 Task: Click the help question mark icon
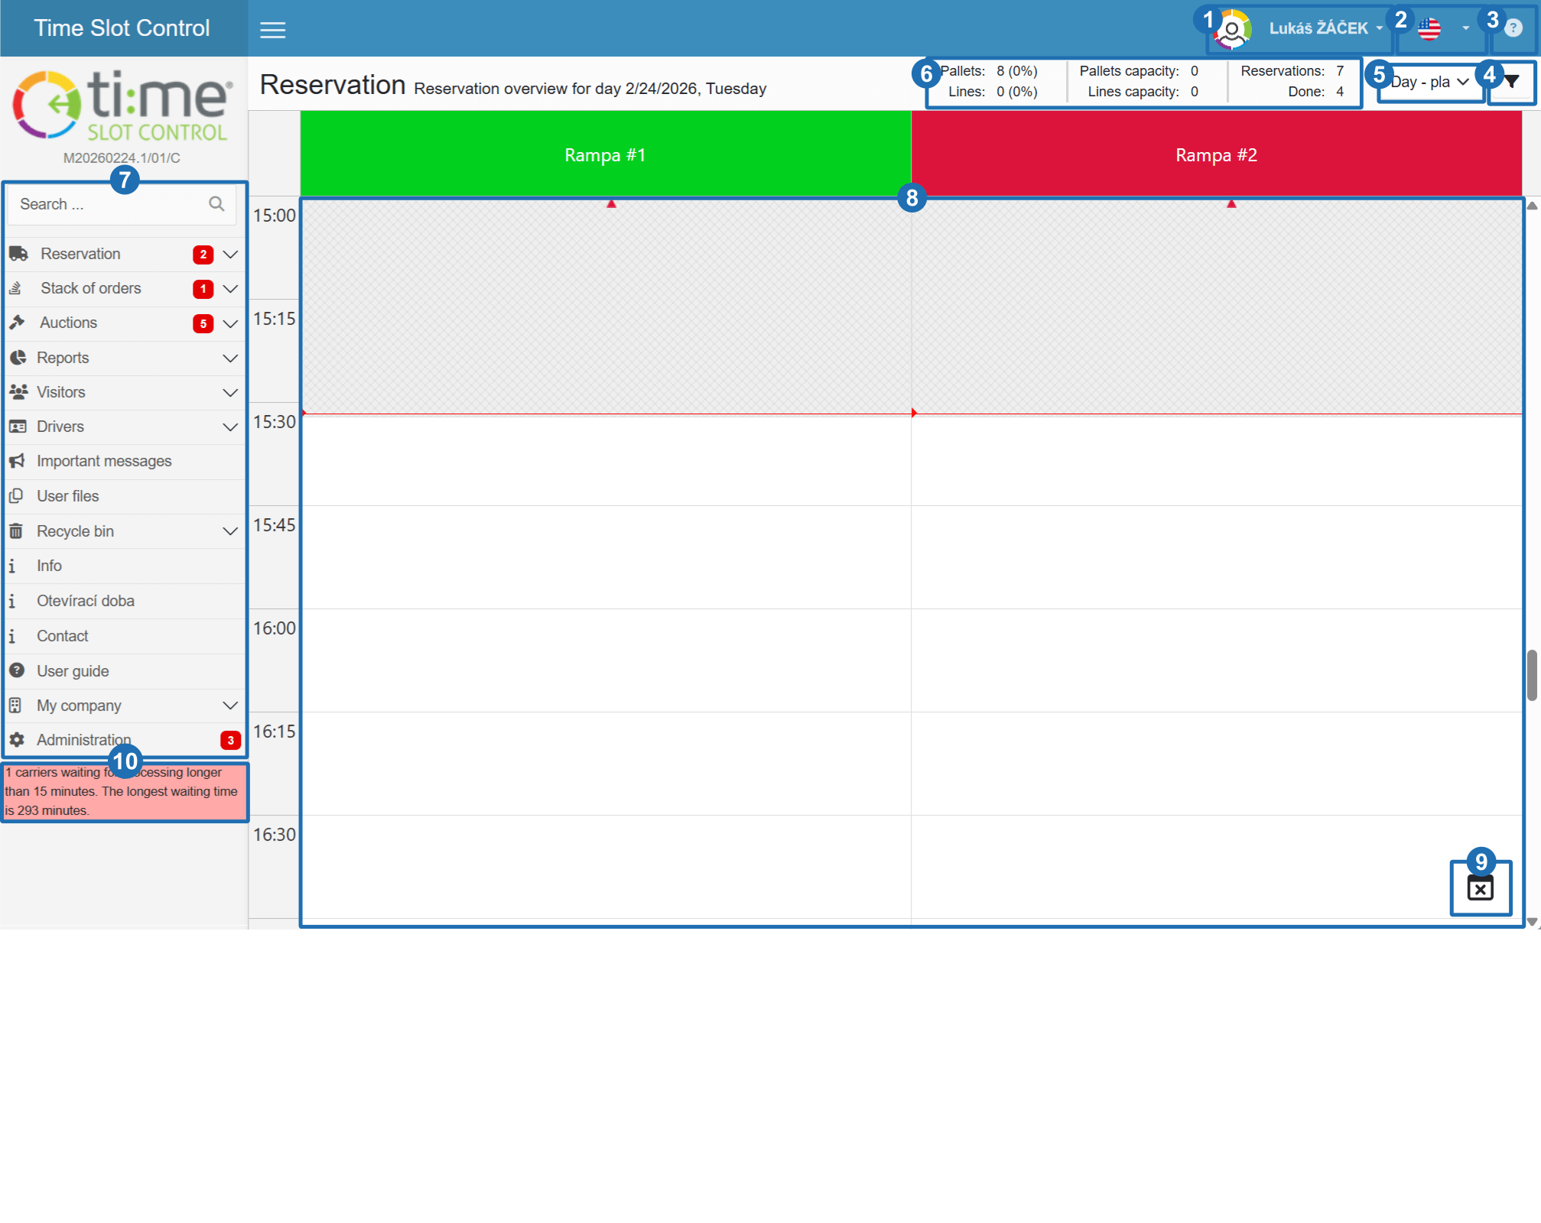tap(1513, 29)
